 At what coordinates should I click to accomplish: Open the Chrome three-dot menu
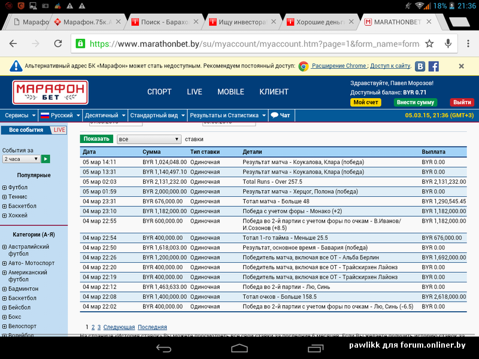[x=468, y=44]
